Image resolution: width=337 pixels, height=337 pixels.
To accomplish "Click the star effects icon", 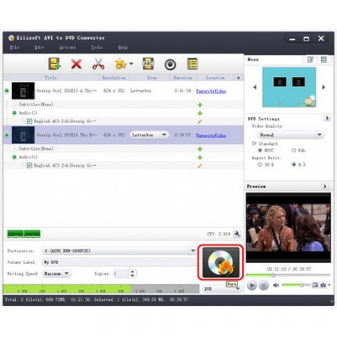I will 120,64.
